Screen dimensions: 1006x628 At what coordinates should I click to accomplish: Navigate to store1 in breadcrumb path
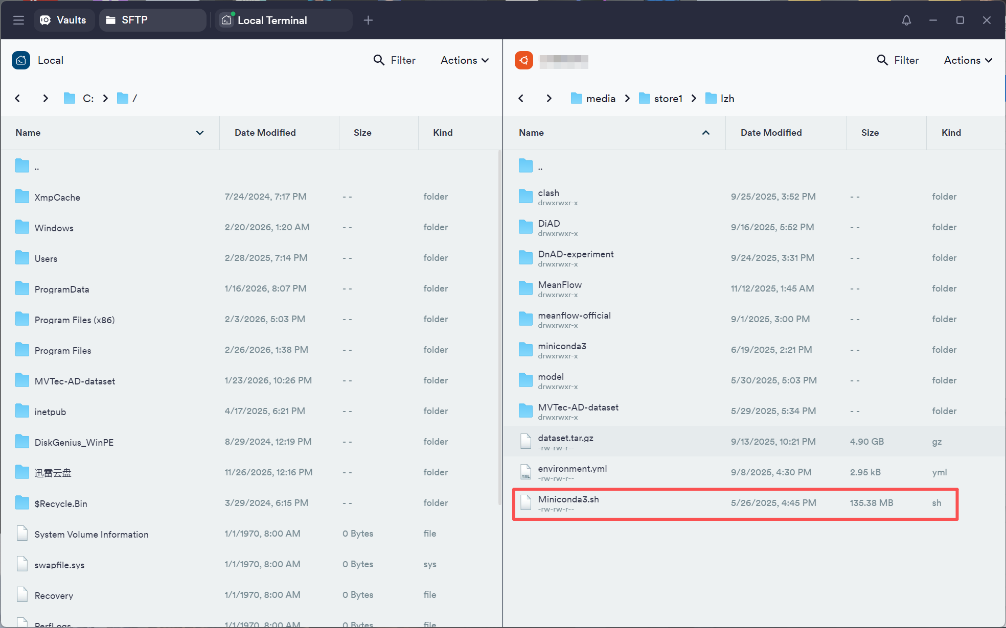(668, 99)
